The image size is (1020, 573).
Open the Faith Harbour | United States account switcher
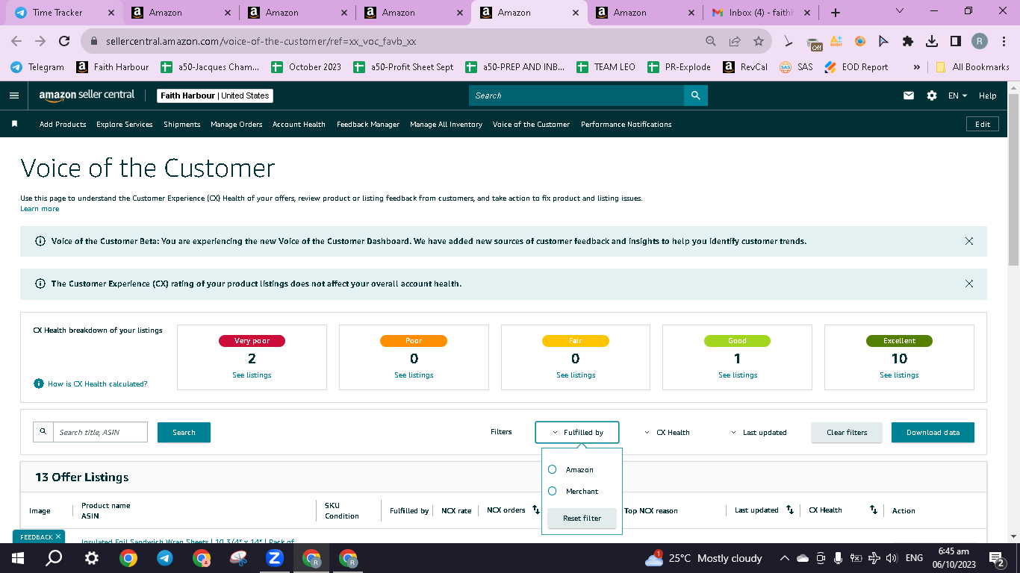(215, 95)
